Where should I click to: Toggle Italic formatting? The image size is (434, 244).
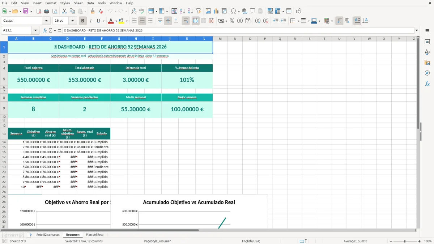(91, 21)
